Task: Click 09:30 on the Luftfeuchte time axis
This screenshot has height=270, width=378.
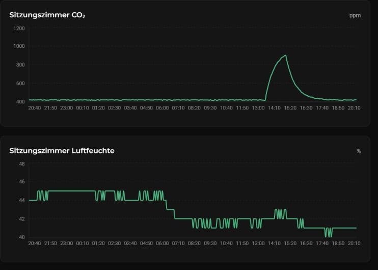Action: 210,244
